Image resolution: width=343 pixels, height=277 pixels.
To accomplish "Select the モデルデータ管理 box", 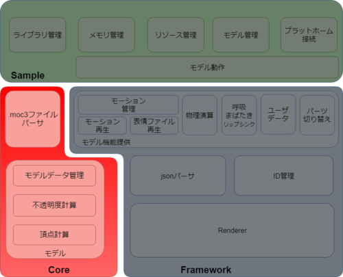I will click(x=54, y=176).
